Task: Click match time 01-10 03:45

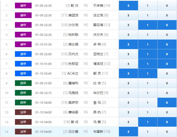Action: [43, 73]
